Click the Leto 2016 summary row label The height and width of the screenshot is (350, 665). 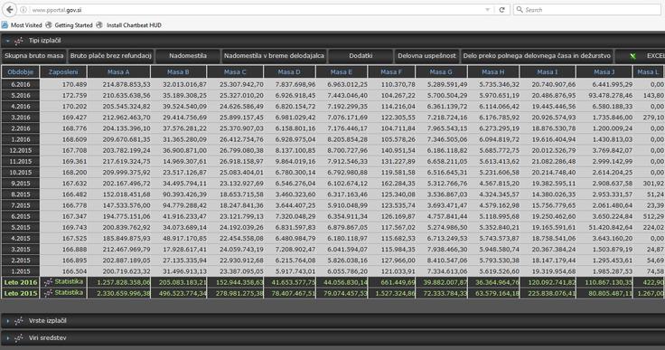point(21,282)
